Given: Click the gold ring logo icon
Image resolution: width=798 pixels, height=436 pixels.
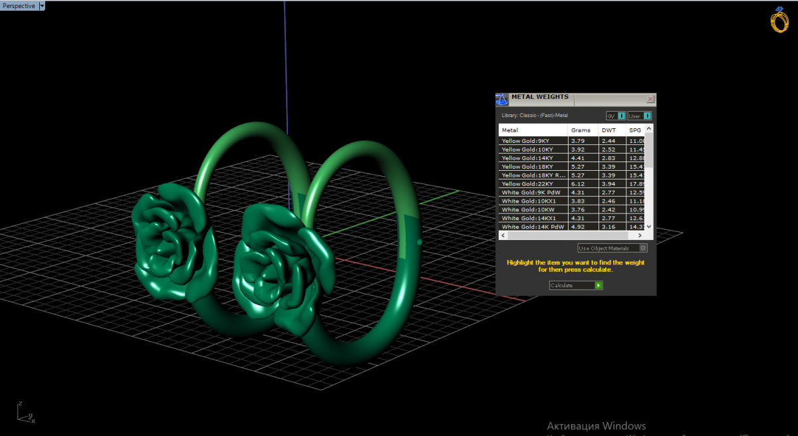Looking at the screenshot, I should point(779,20).
